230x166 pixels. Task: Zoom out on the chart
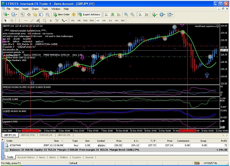[x=132, y=14]
